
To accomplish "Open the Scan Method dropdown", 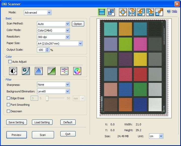I will (x=53, y=24).
